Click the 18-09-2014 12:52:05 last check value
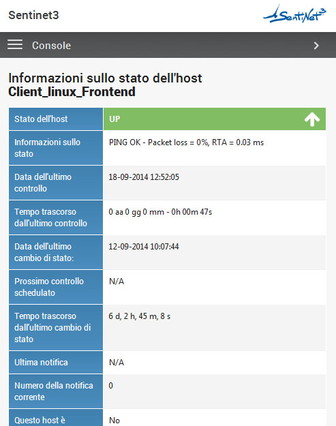 (144, 177)
